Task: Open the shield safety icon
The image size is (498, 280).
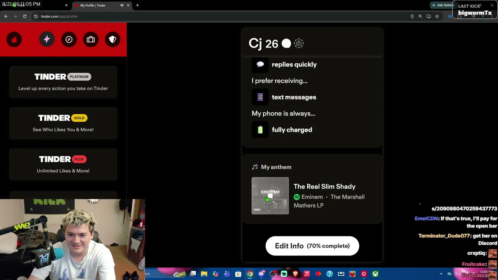Action: pyautogui.click(x=112, y=39)
